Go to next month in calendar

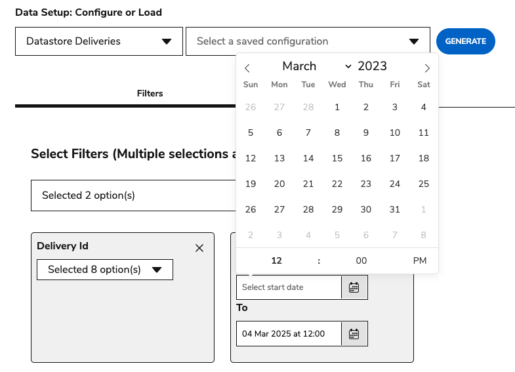427,68
